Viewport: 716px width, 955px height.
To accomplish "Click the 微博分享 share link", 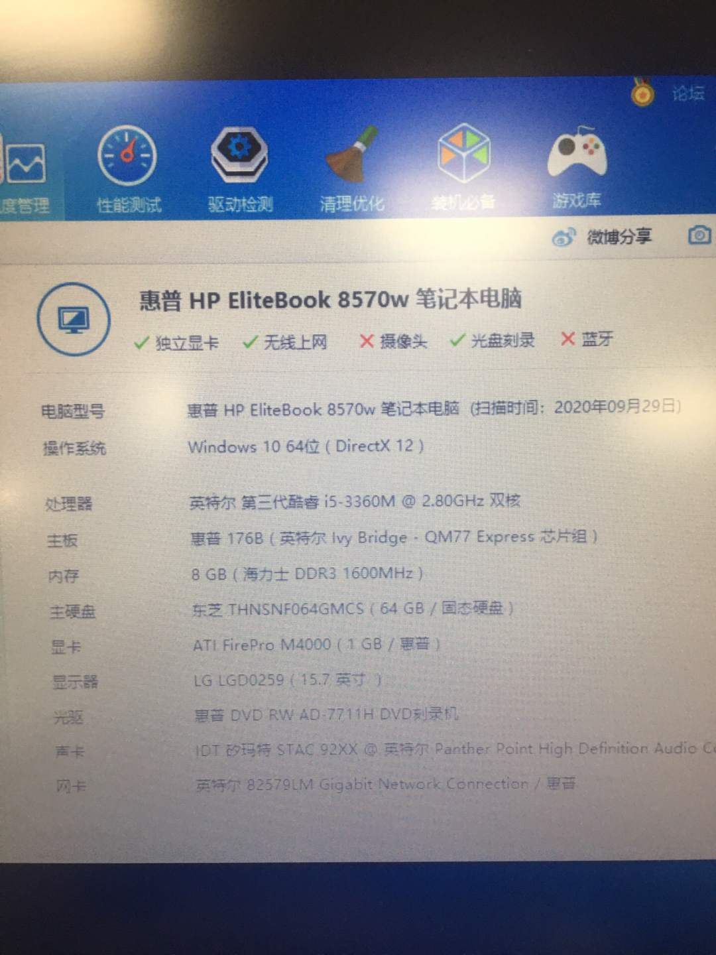I will (x=619, y=236).
